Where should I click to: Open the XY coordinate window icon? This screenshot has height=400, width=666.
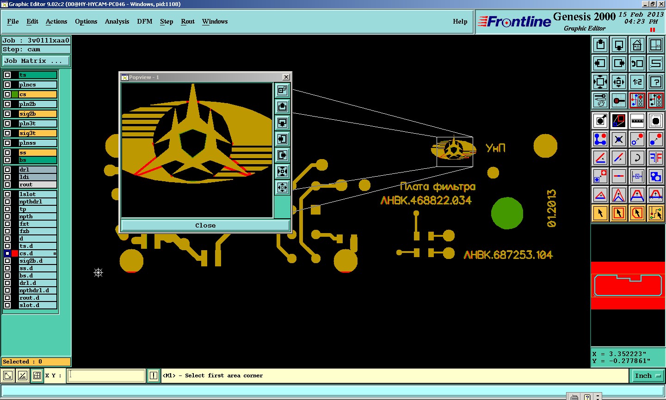(x=656, y=45)
